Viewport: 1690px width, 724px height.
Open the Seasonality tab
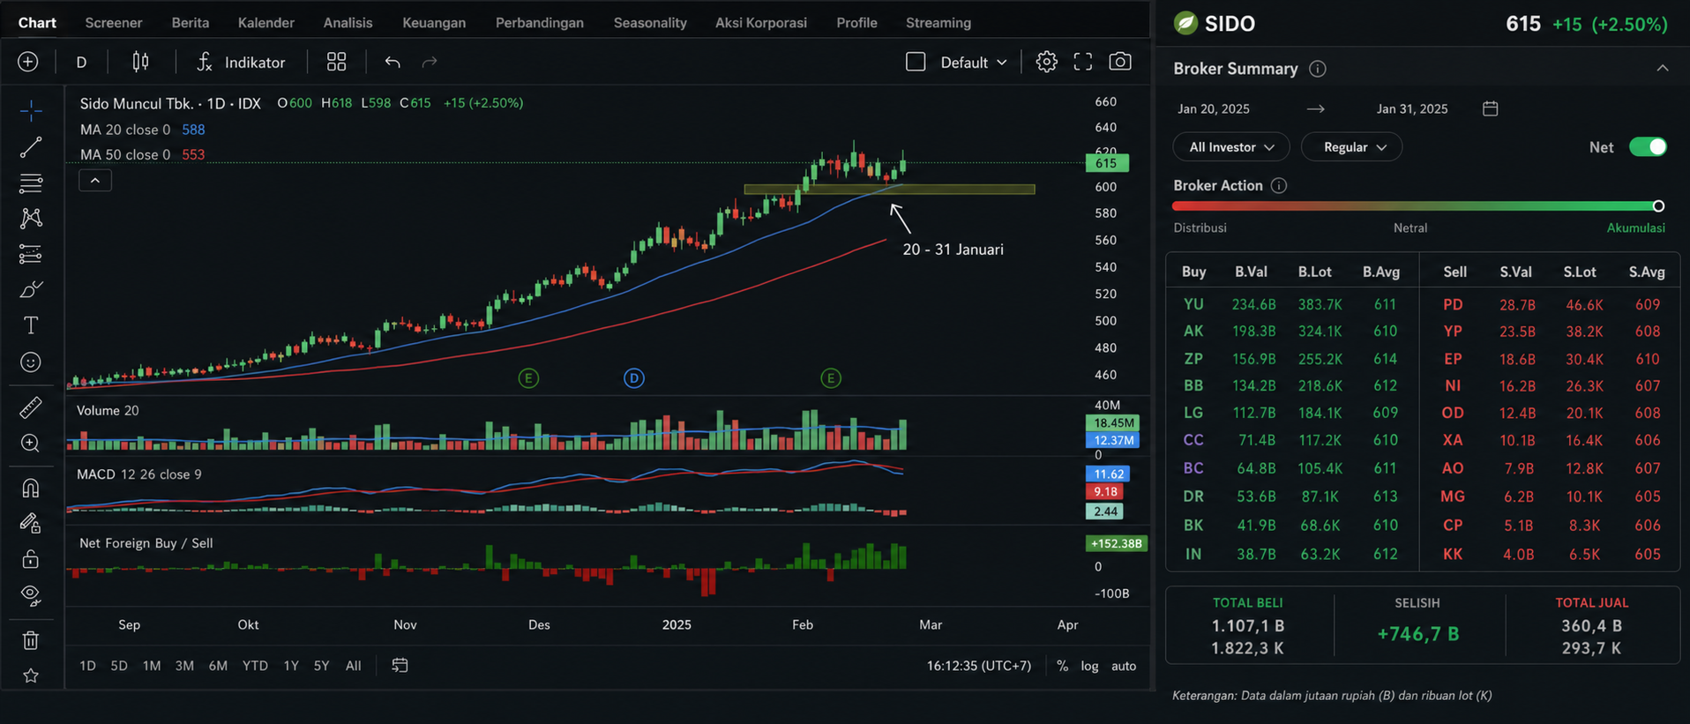[650, 23]
